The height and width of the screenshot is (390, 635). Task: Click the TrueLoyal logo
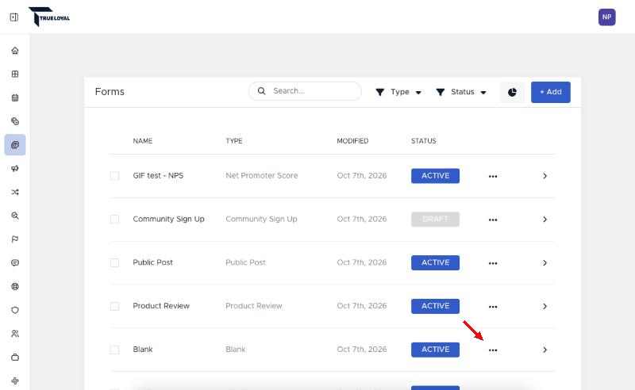click(x=49, y=17)
